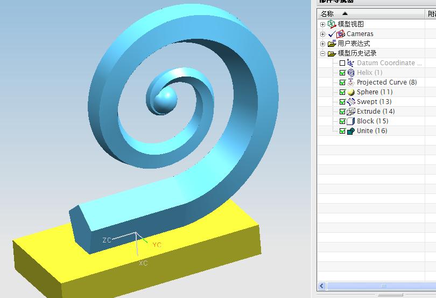Select the Unite (16) label
The height and width of the screenshot is (298, 436).
[372, 131]
